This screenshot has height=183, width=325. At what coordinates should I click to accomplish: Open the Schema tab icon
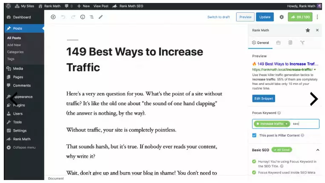tap(290, 43)
